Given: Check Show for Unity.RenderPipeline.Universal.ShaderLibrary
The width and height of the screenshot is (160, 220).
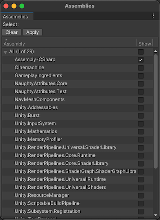Looking at the screenshot, I should pyautogui.click(x=141, y=148).
